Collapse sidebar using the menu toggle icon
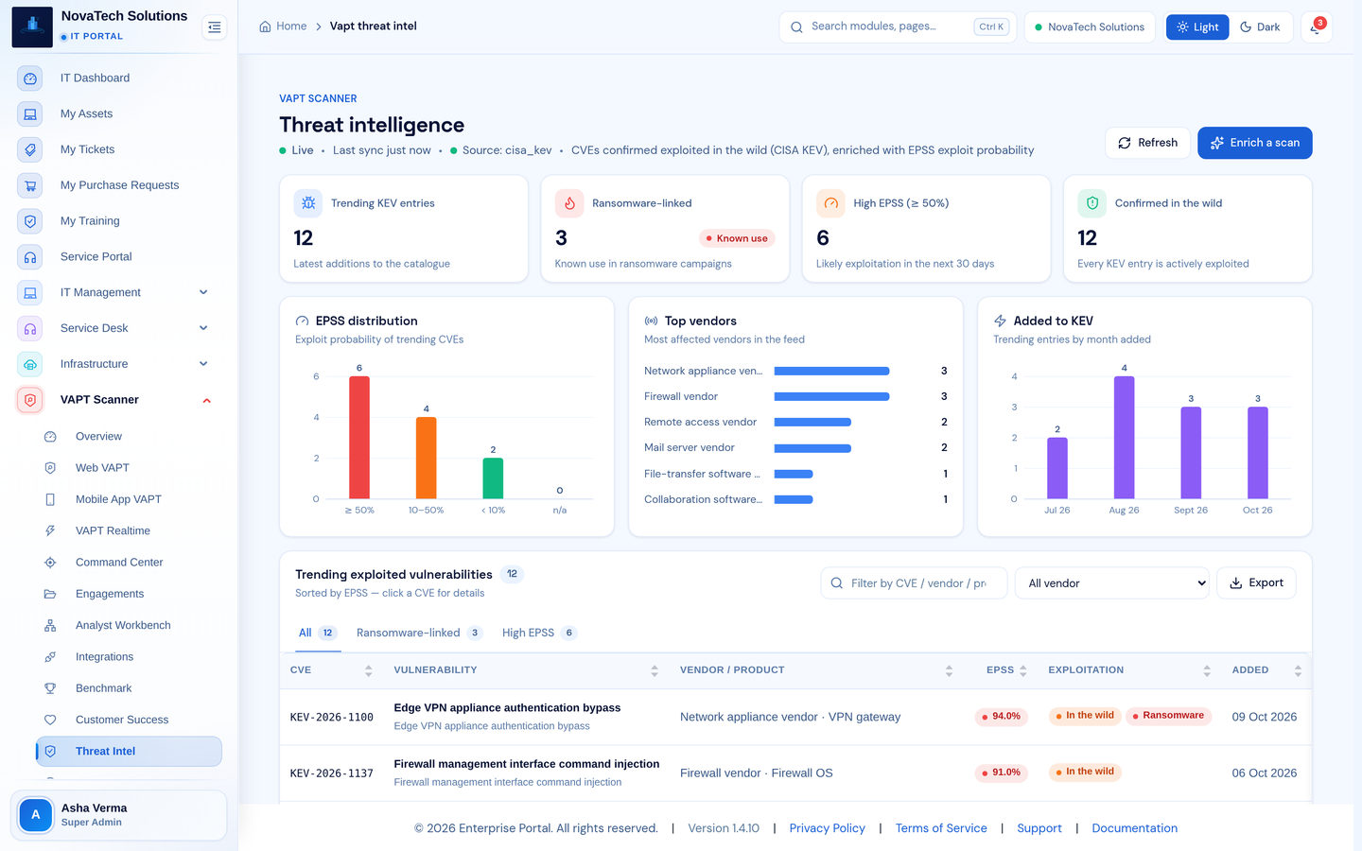The width and height of the screenshot is (1362, 851). point(215,27)
